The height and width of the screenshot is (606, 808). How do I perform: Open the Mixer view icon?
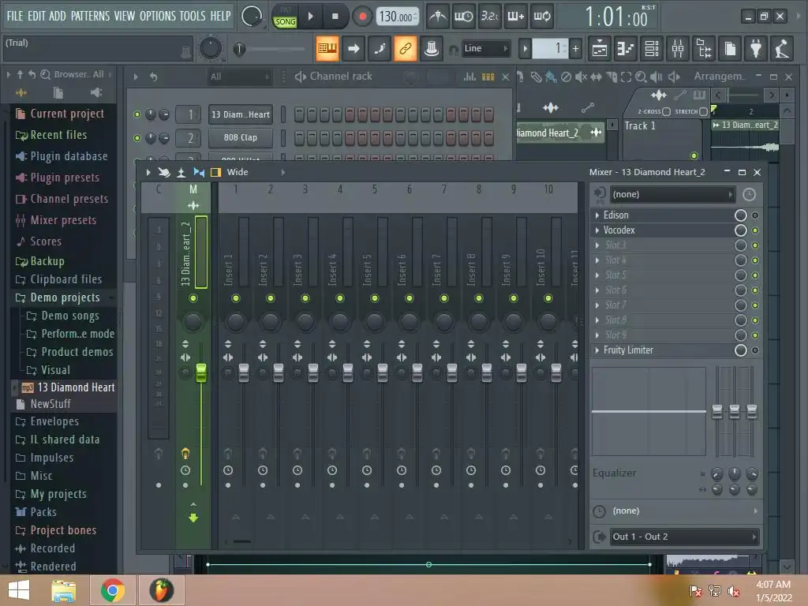(678, 48)
